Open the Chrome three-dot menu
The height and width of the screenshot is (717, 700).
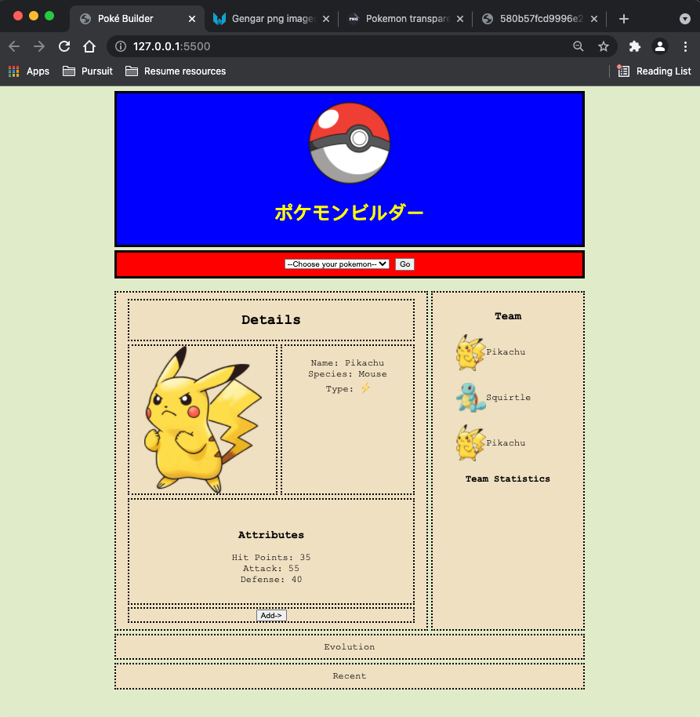coord(685,46)
